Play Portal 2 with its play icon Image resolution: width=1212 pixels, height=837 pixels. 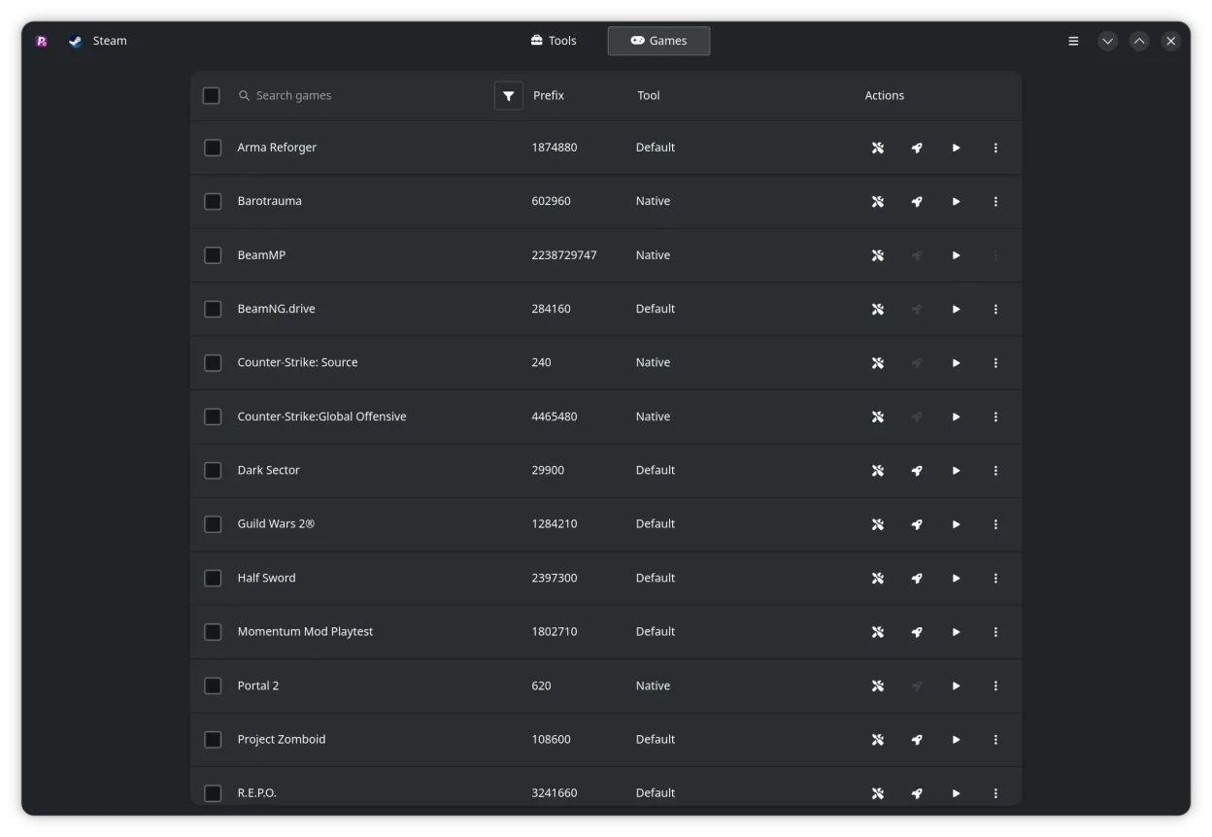(956, 686)
